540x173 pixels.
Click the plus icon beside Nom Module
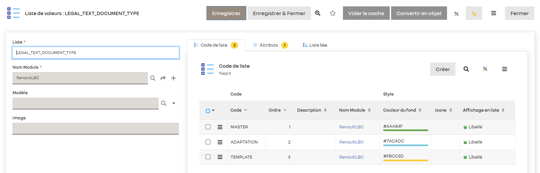coord(173,78)
